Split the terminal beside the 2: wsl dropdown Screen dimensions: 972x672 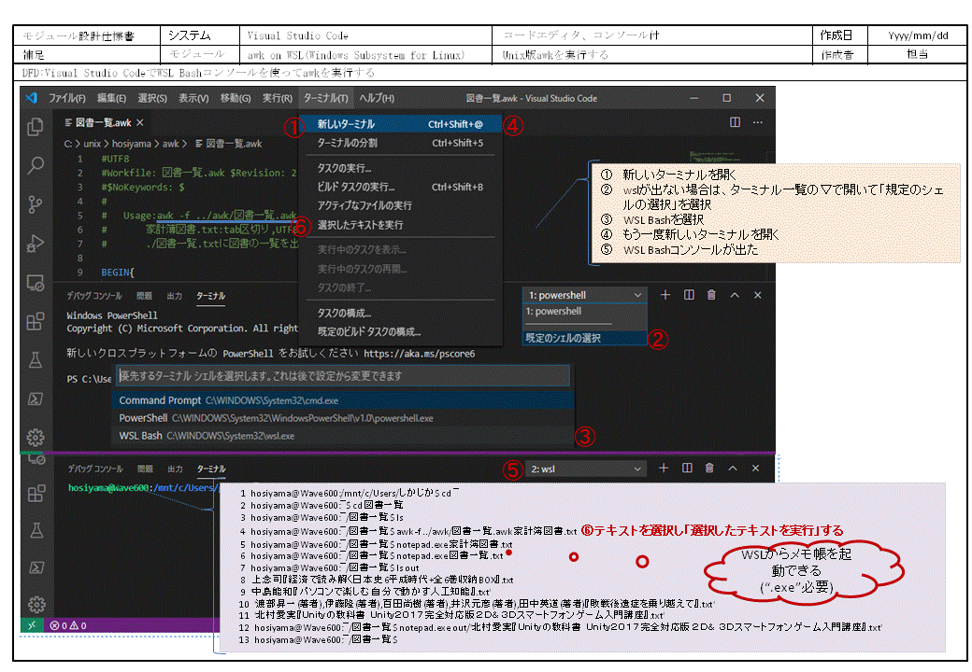pos(687,469)
